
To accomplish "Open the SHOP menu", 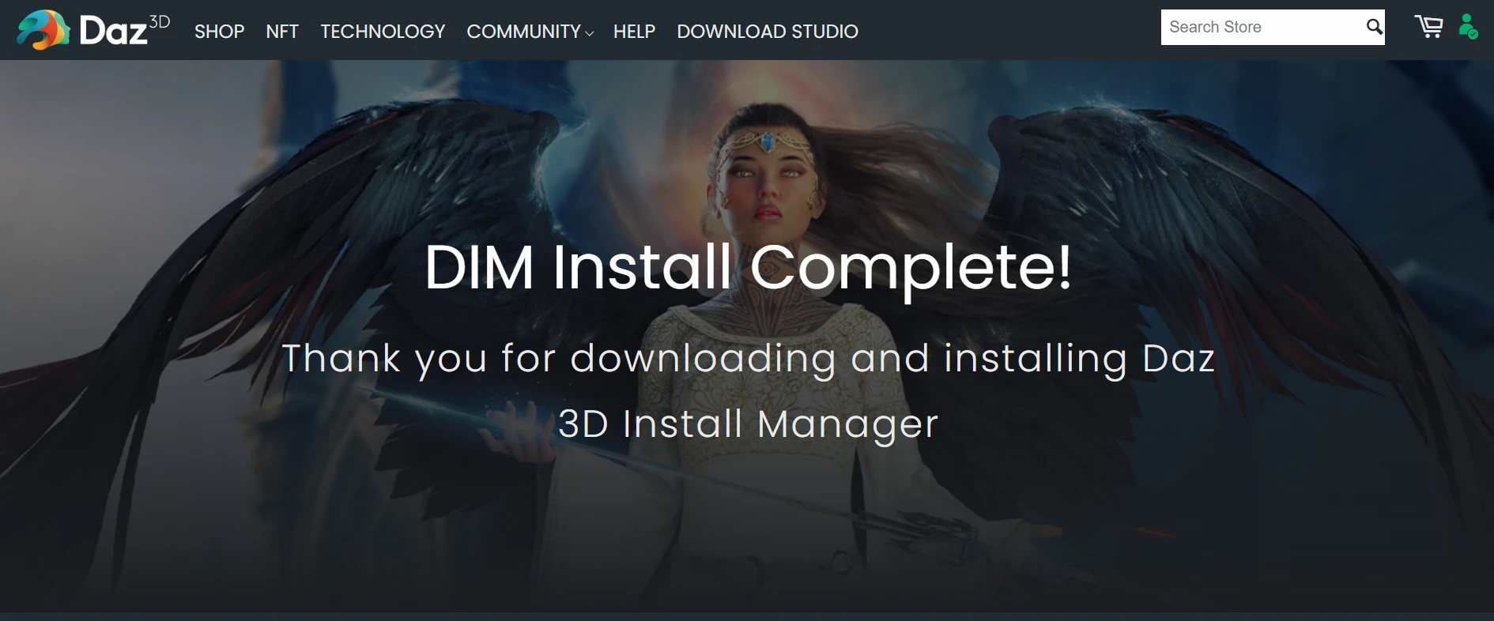I will (220, 32).
